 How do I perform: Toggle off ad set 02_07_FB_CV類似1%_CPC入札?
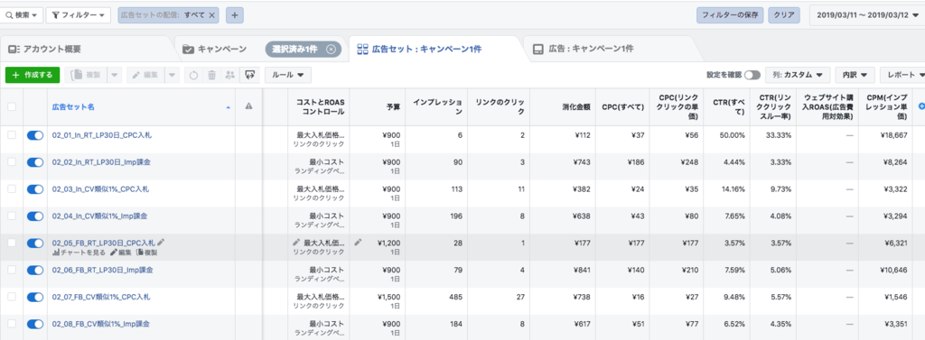tap(35, 297)
